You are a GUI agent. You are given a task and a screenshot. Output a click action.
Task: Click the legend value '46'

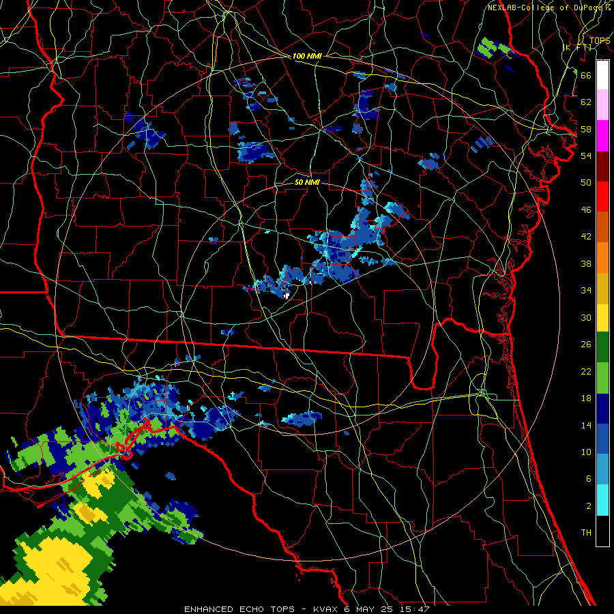(x=586, y=210)
